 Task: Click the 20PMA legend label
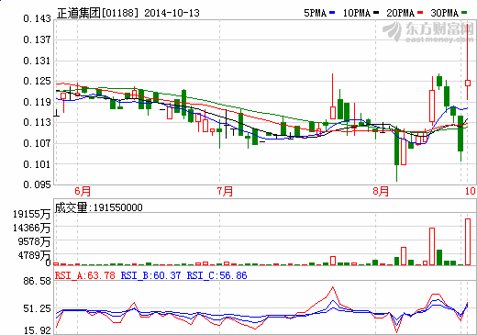400,13
